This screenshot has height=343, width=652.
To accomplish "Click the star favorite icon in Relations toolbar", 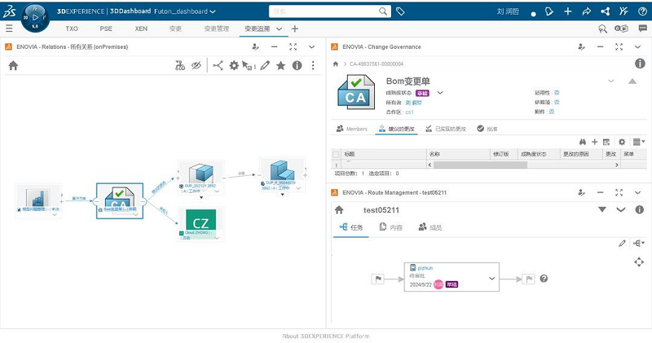I will (280, 66).
